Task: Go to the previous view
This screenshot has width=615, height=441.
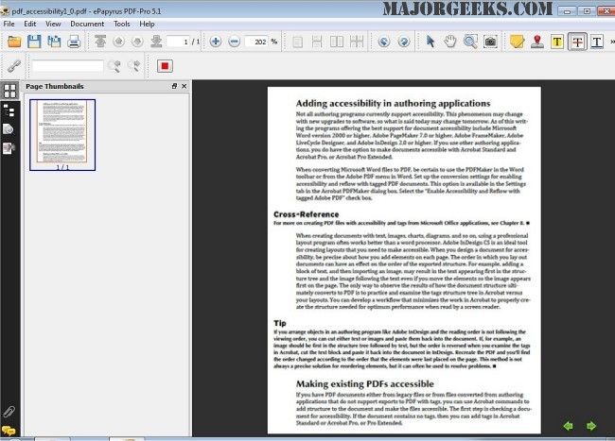Action: coord(384,42)
